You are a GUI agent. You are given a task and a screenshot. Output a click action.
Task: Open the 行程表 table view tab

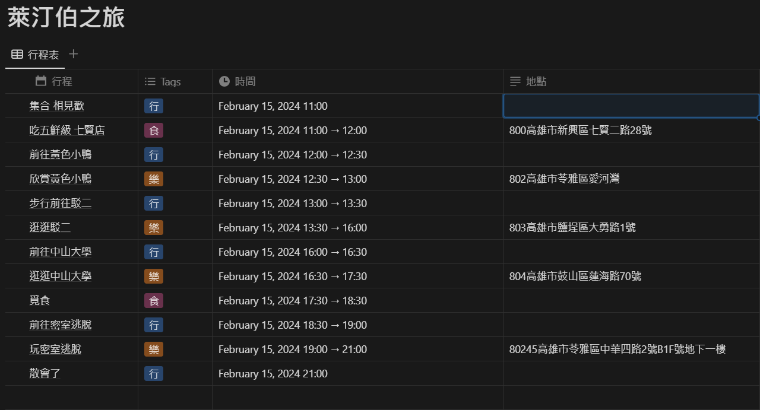(36, 55)
